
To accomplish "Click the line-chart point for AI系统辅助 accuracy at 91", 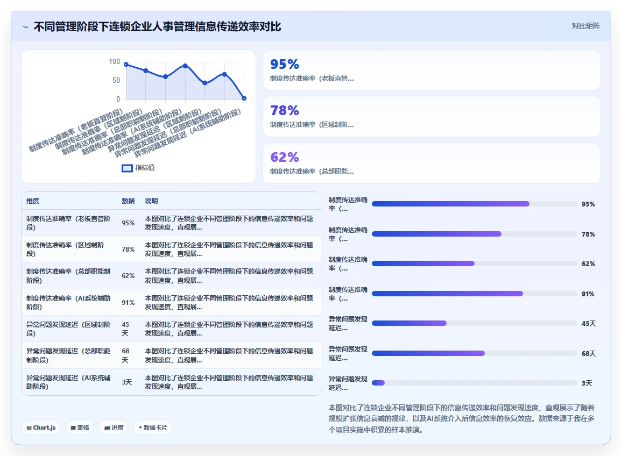I will point(185,66).
